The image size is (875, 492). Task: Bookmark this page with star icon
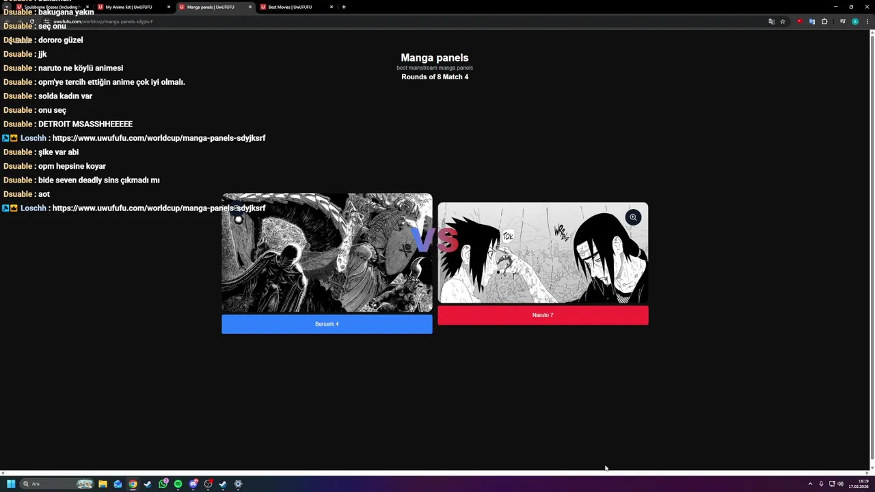coord(783,21)
